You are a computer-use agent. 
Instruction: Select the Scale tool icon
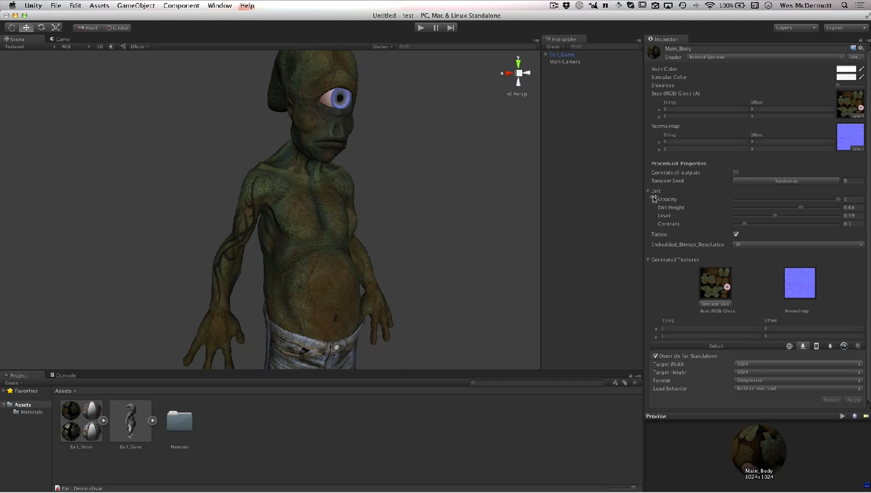pos(56,28)
